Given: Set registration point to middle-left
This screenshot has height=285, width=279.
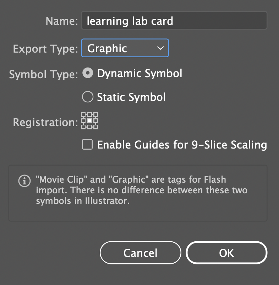Looking at the screenshot, I should click(x=84, y=121).
